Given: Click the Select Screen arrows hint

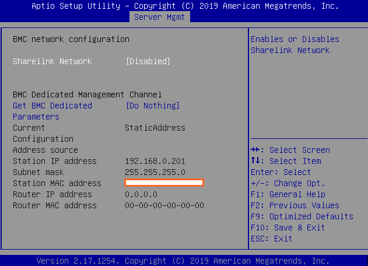Looking at the screenshot, I should tap(290, 150).
